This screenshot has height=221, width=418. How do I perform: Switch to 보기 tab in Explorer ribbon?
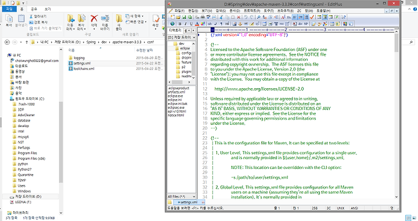(48, 9)
